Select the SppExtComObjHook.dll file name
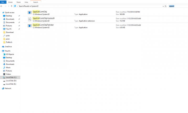The height and width of the screenshot is (113, 188). tap(44, 18)
